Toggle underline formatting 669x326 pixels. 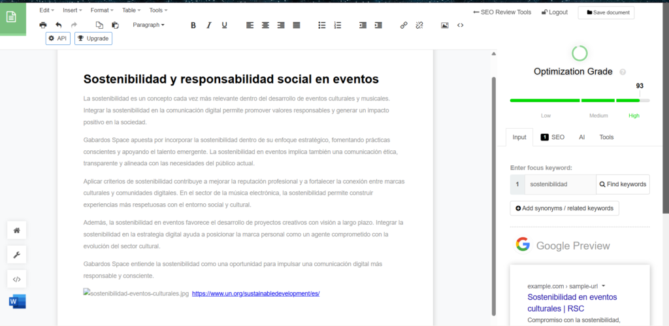(225, 25)
